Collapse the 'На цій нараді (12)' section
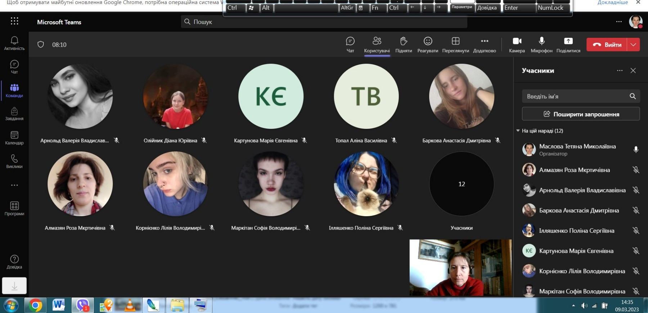This screenshot has height=313, width=648. pyautogui.click(x=518, y=131)
